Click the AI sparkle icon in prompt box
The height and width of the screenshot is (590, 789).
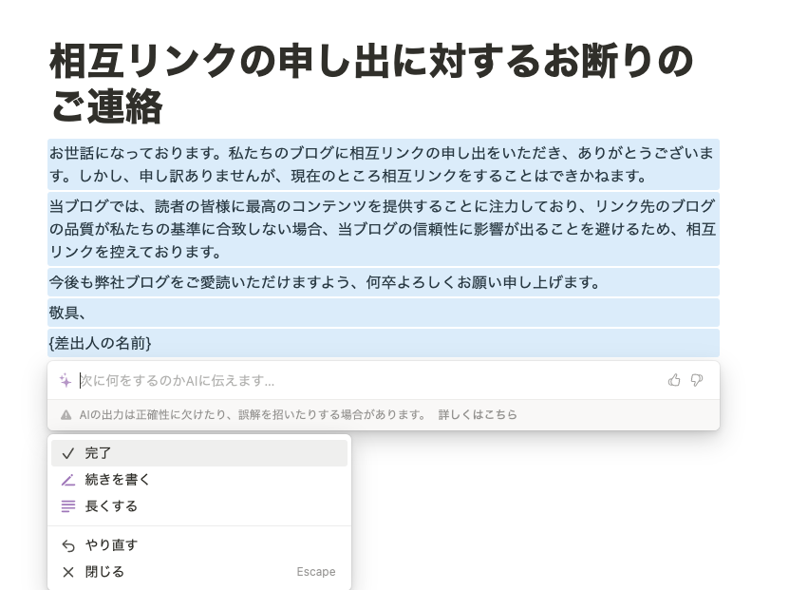(x=66, y=381)
